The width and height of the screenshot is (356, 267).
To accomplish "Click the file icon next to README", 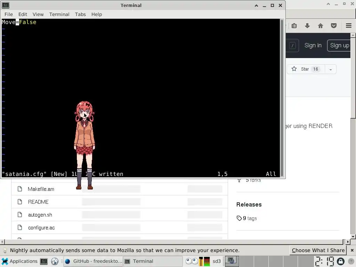I will 20,202.
